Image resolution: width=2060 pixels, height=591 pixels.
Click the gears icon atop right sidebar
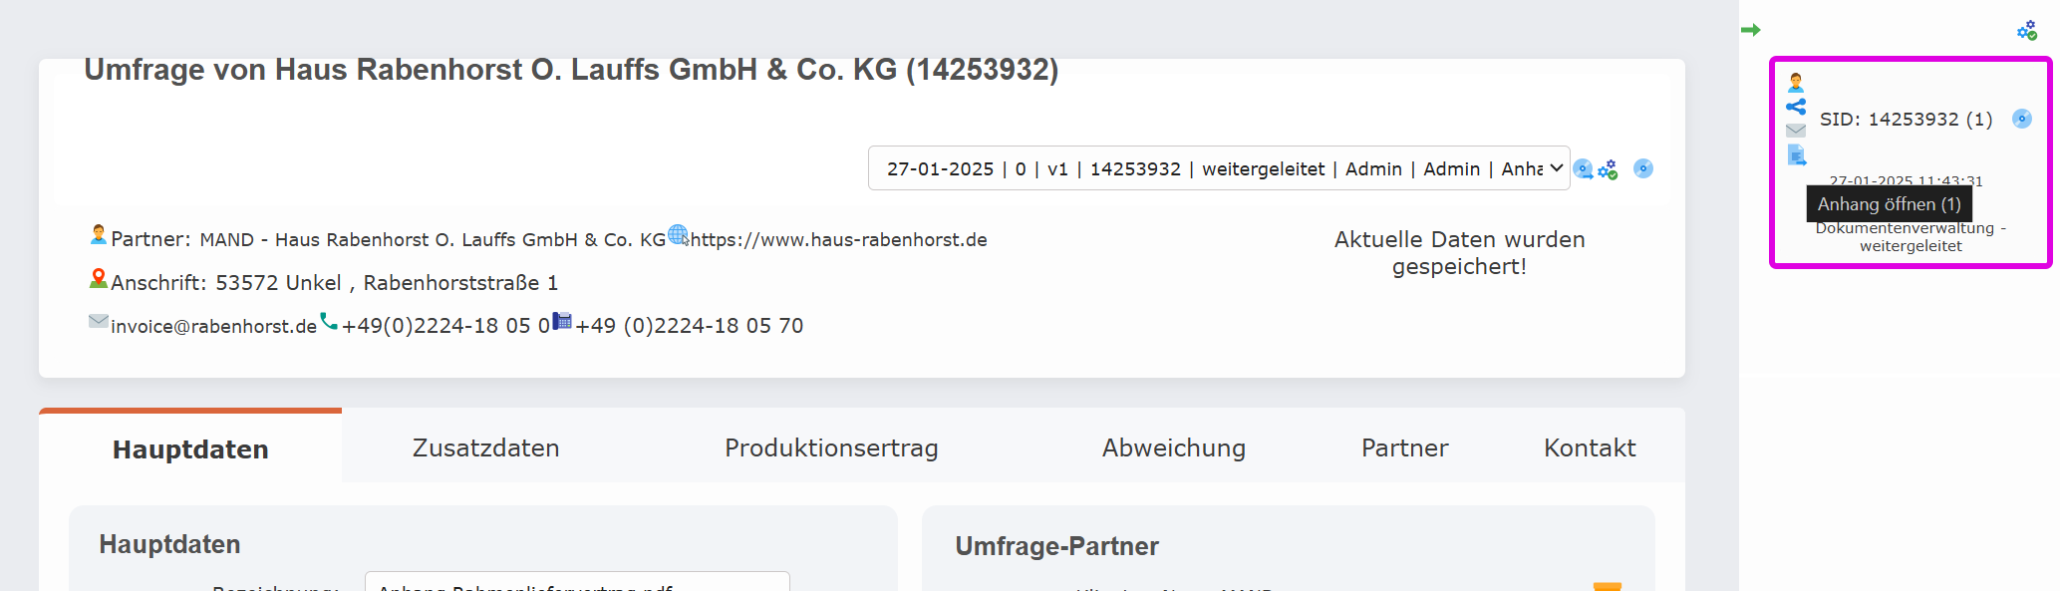point(2026,31)
